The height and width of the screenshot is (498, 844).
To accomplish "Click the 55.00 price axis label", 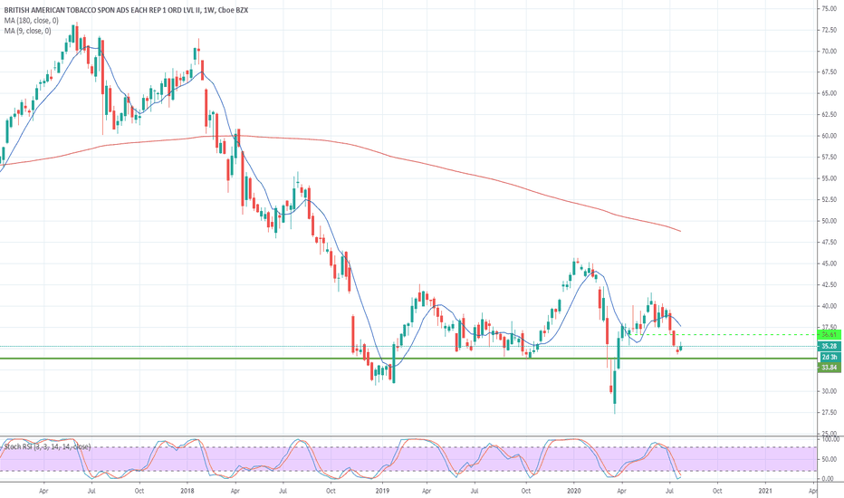I will [829, 178].
